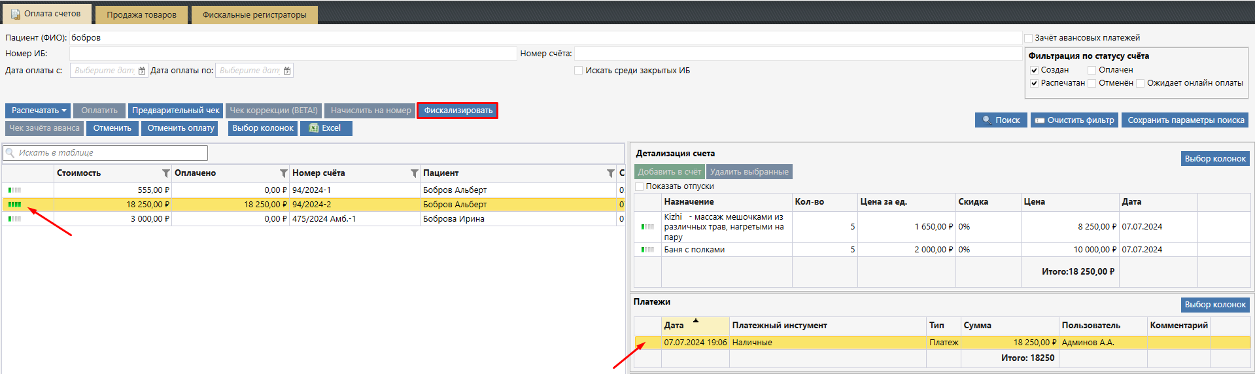Screen dimensions: 1255x374
Task: Sort payments by the Дата column header
Action: [674, 325]
